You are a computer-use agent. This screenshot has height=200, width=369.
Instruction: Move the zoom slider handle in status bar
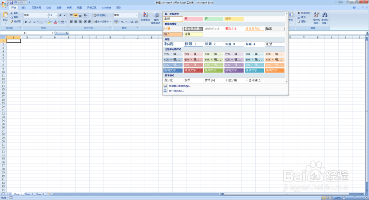[355, 198]
